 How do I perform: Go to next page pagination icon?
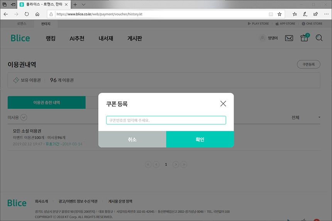click(176, 164)
